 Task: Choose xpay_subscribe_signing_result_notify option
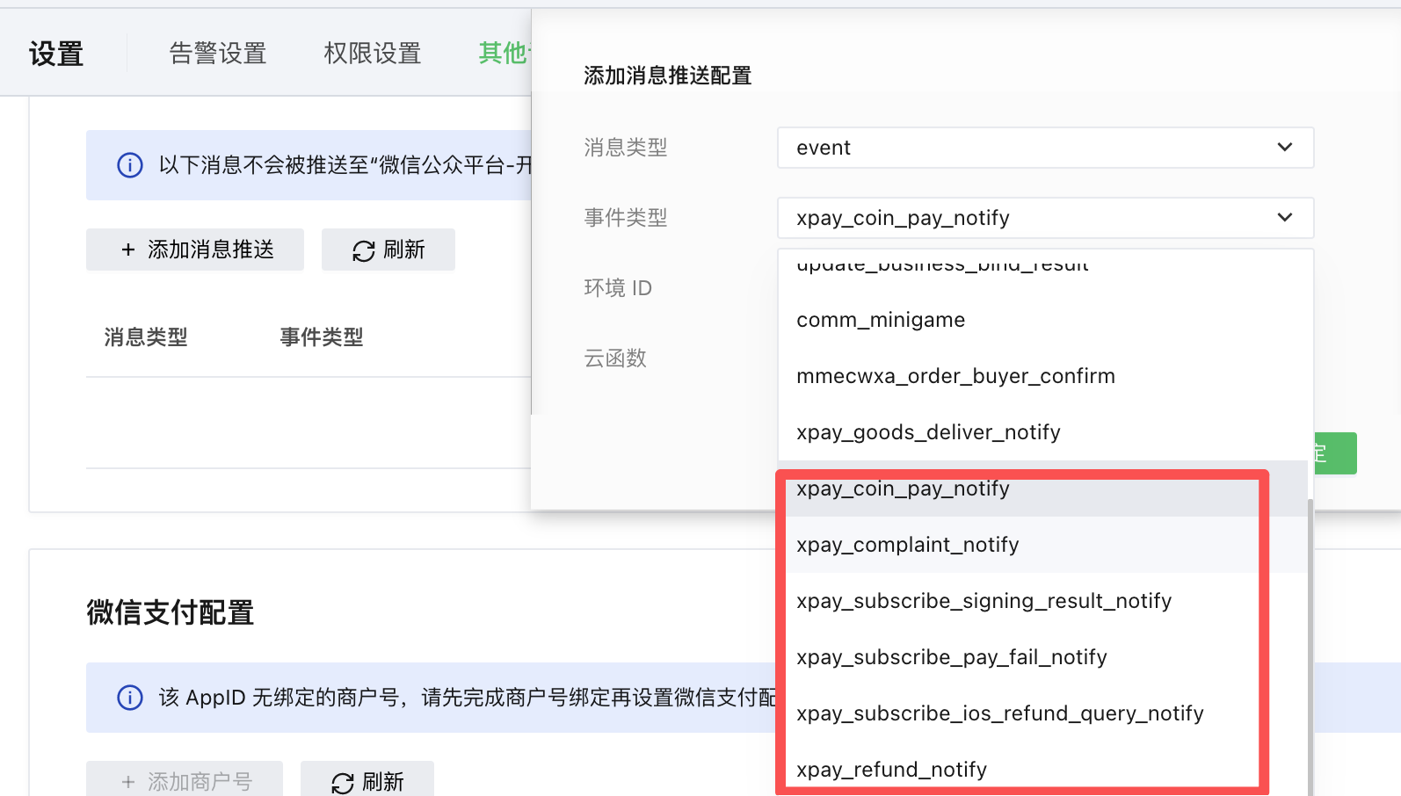click(1044, 601)
